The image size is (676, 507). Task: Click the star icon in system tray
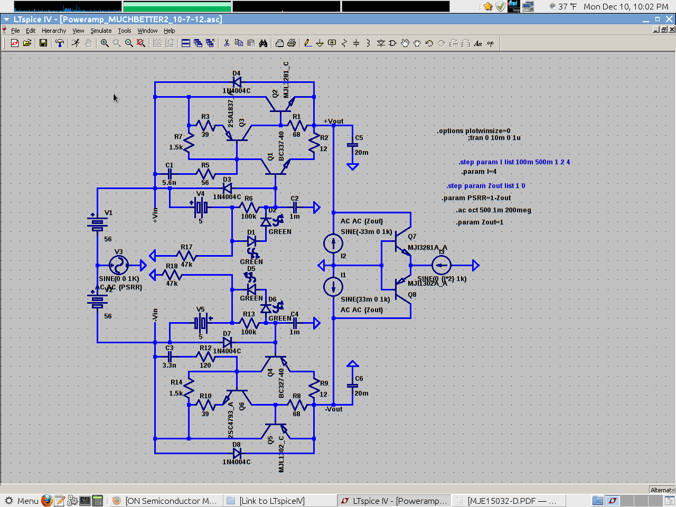coord(488,6)
